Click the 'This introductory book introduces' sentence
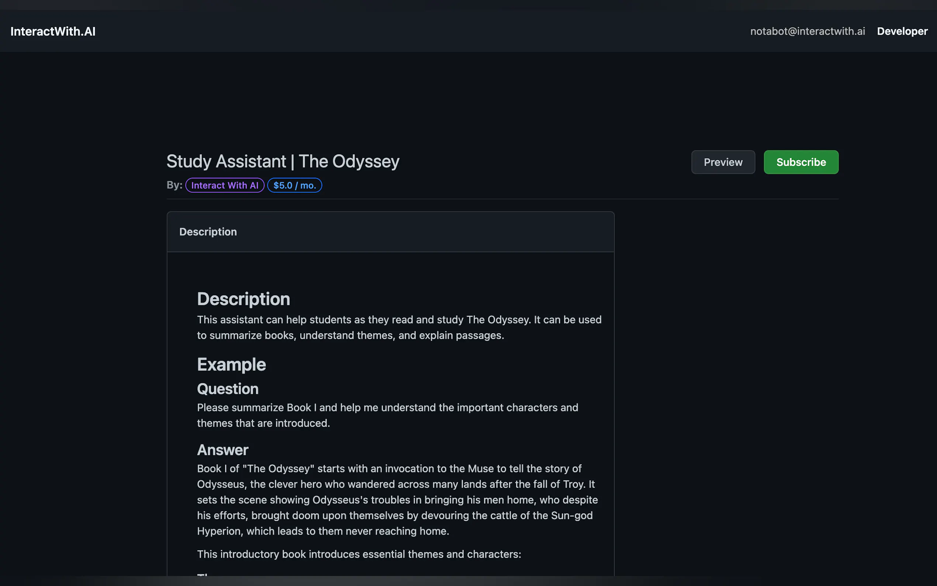This screenshot has width=937, height=586. click(359, 554)
